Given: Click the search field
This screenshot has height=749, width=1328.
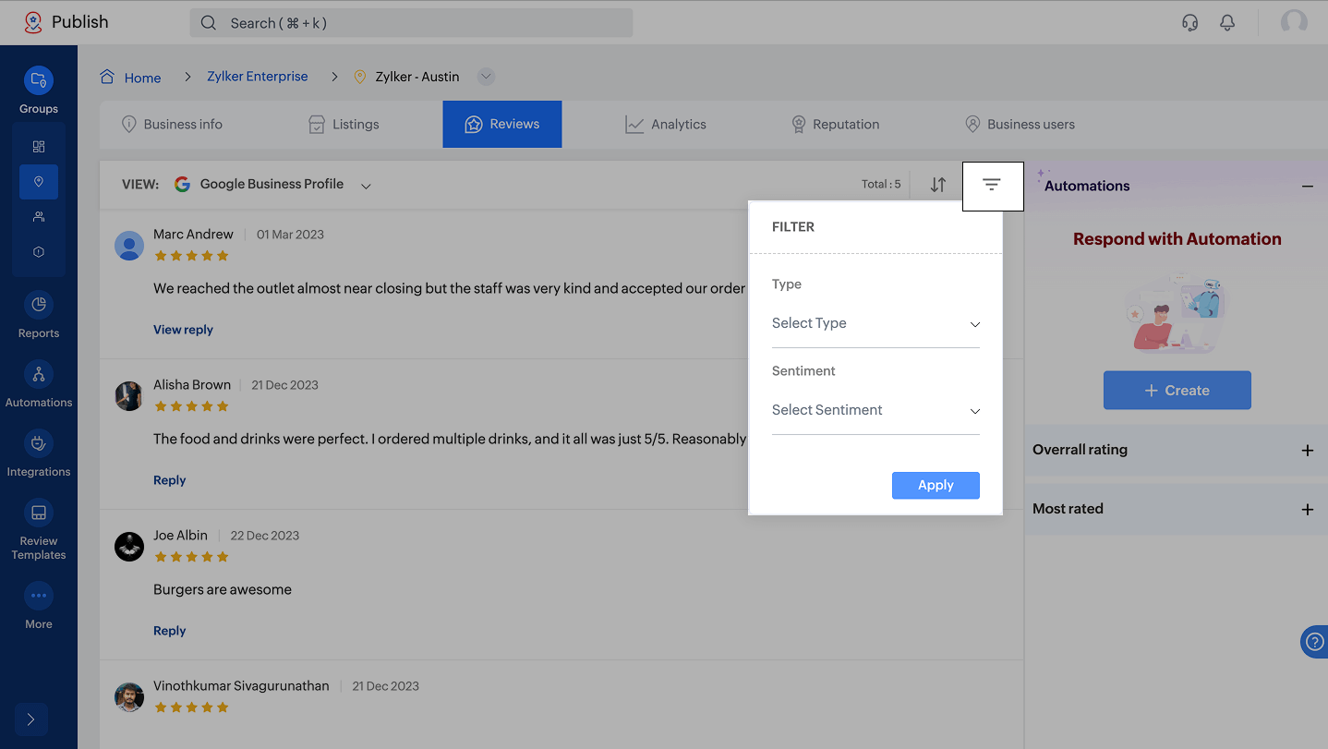Looking at the screenshot, I should [411, 23].
